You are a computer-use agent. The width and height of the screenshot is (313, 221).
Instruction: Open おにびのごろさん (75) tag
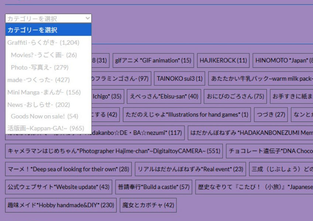point(235,97)
